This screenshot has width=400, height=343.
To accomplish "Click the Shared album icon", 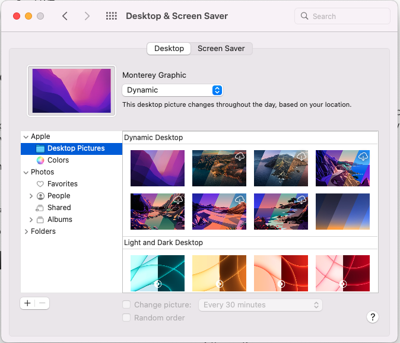I will coord(40,208).
